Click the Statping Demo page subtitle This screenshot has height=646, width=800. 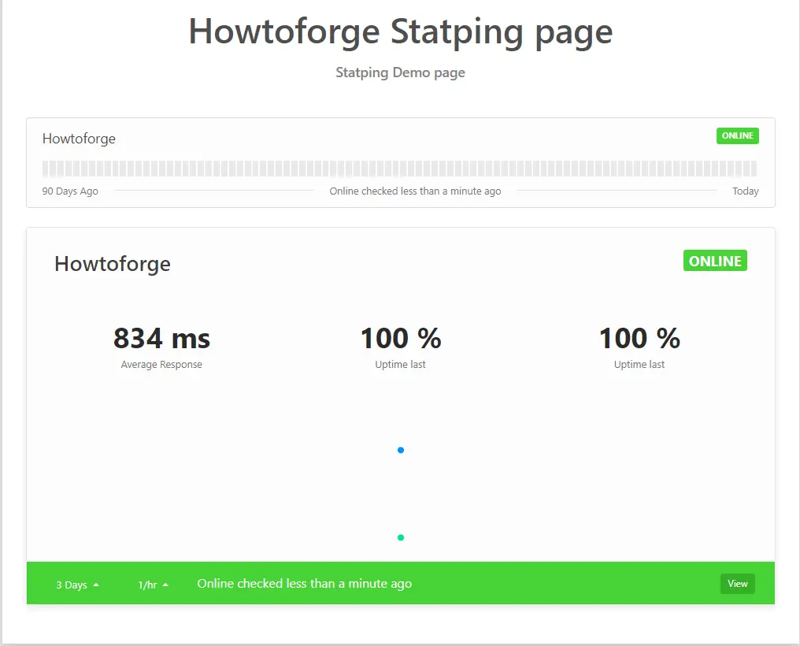[x=401, y=72]
